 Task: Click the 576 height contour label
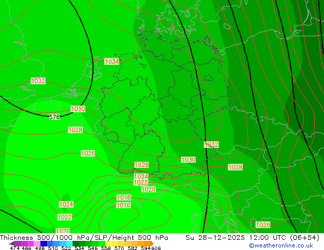click(x=54, y=117)
